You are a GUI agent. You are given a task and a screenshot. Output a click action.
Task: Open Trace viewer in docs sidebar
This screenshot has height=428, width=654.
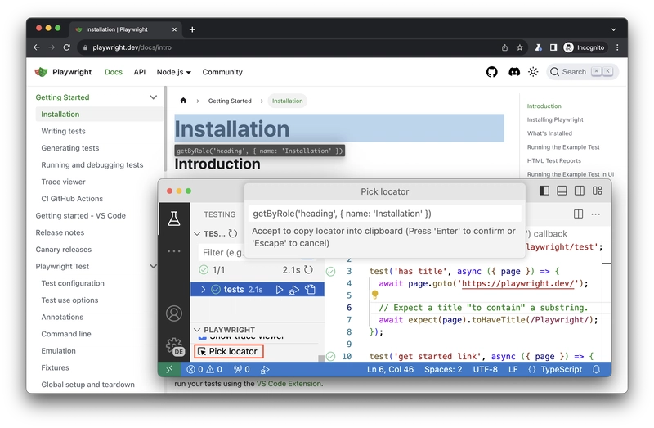click(x=63, y=182)
